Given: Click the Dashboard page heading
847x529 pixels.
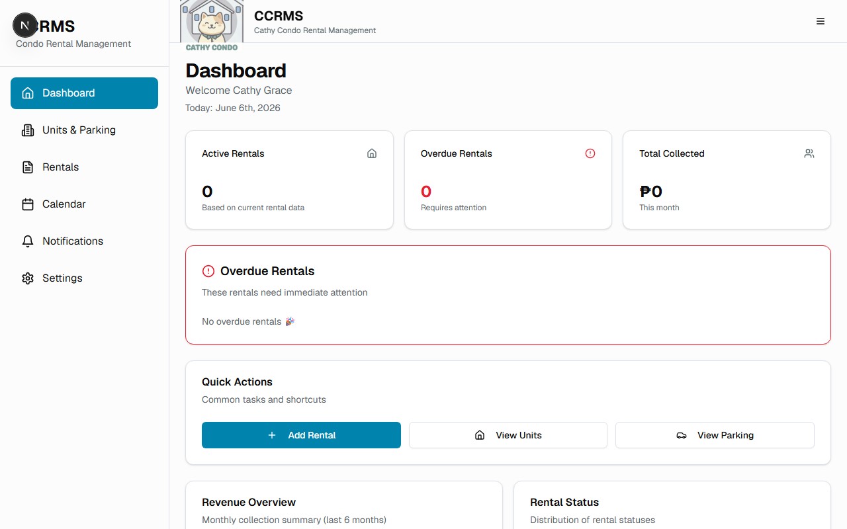Looking at the screenshot, I should pos(236,71).
